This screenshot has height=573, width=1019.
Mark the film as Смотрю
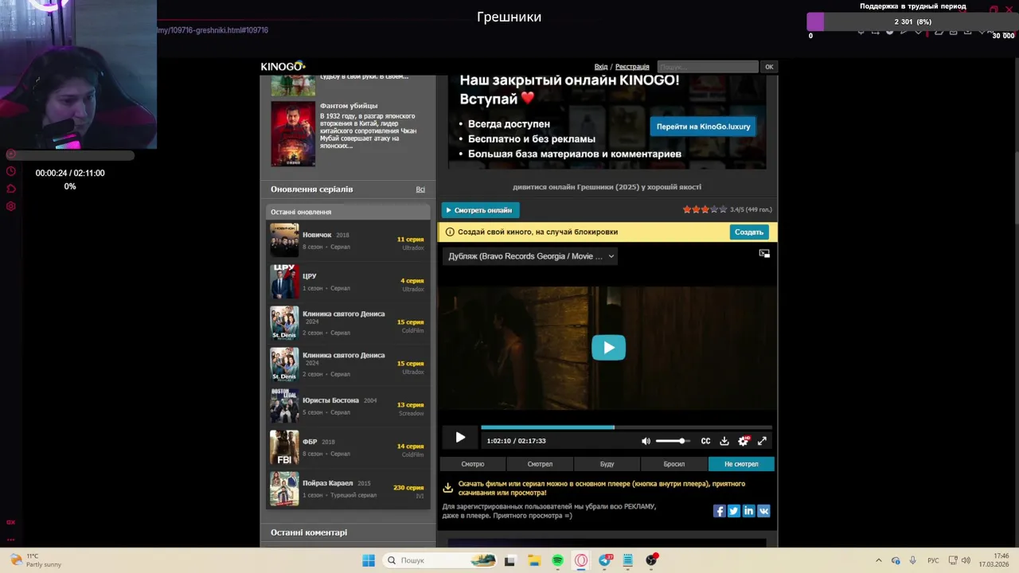click(x=473, y=464)
